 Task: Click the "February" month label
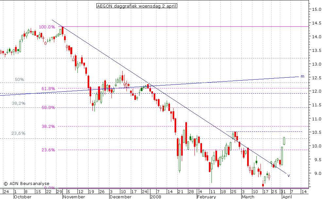tap(207, 197)
